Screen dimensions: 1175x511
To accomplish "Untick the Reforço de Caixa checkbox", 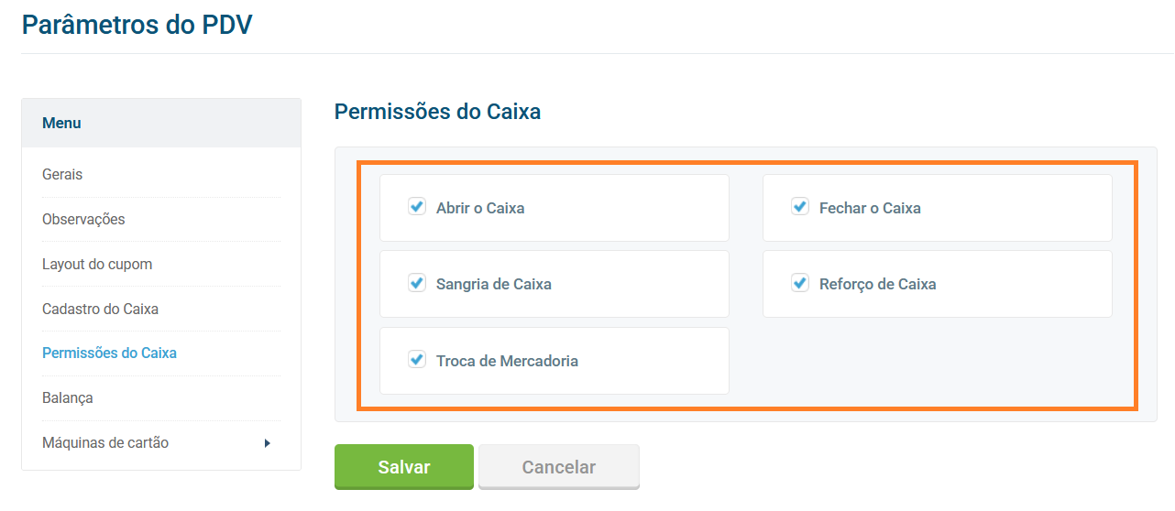I will [800, 283].
